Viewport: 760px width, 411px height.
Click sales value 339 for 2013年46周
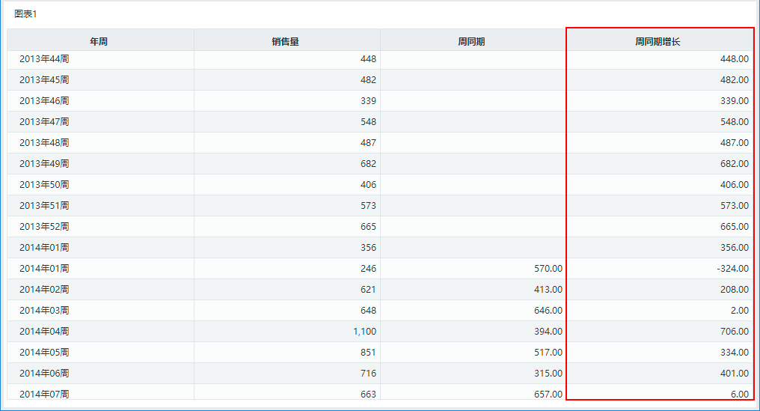pyautogui.click(x=368, y=100)
